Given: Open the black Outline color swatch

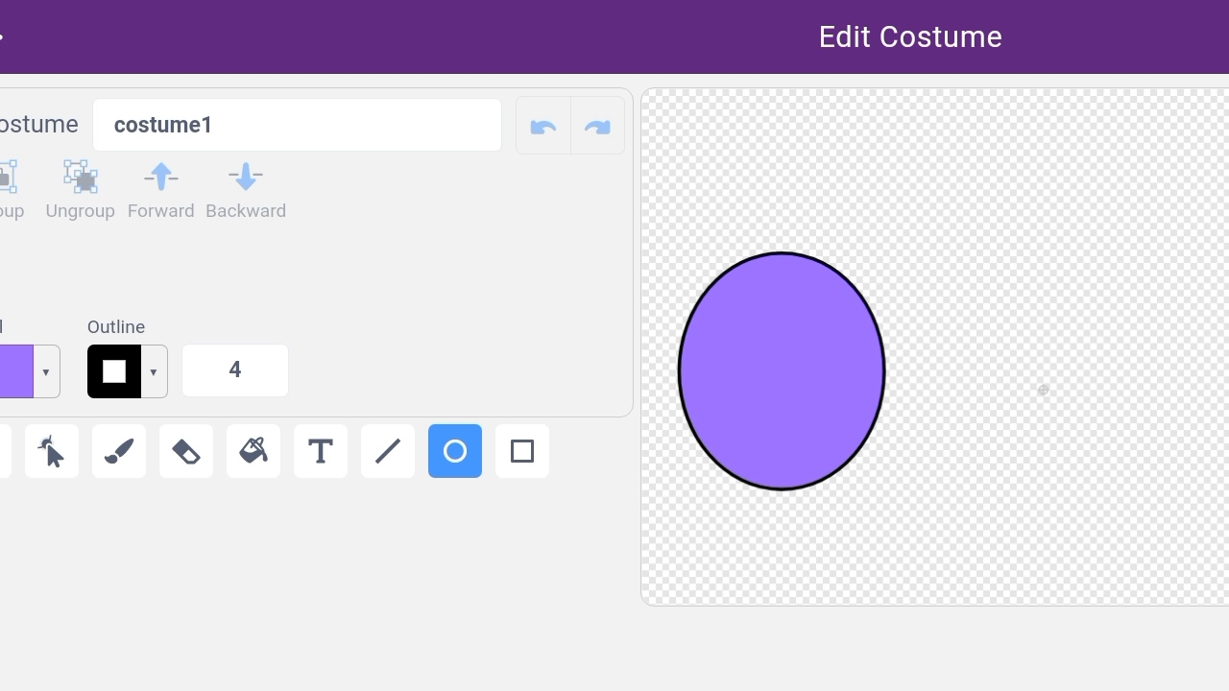Looking at the screenshot, I should 114,371.
